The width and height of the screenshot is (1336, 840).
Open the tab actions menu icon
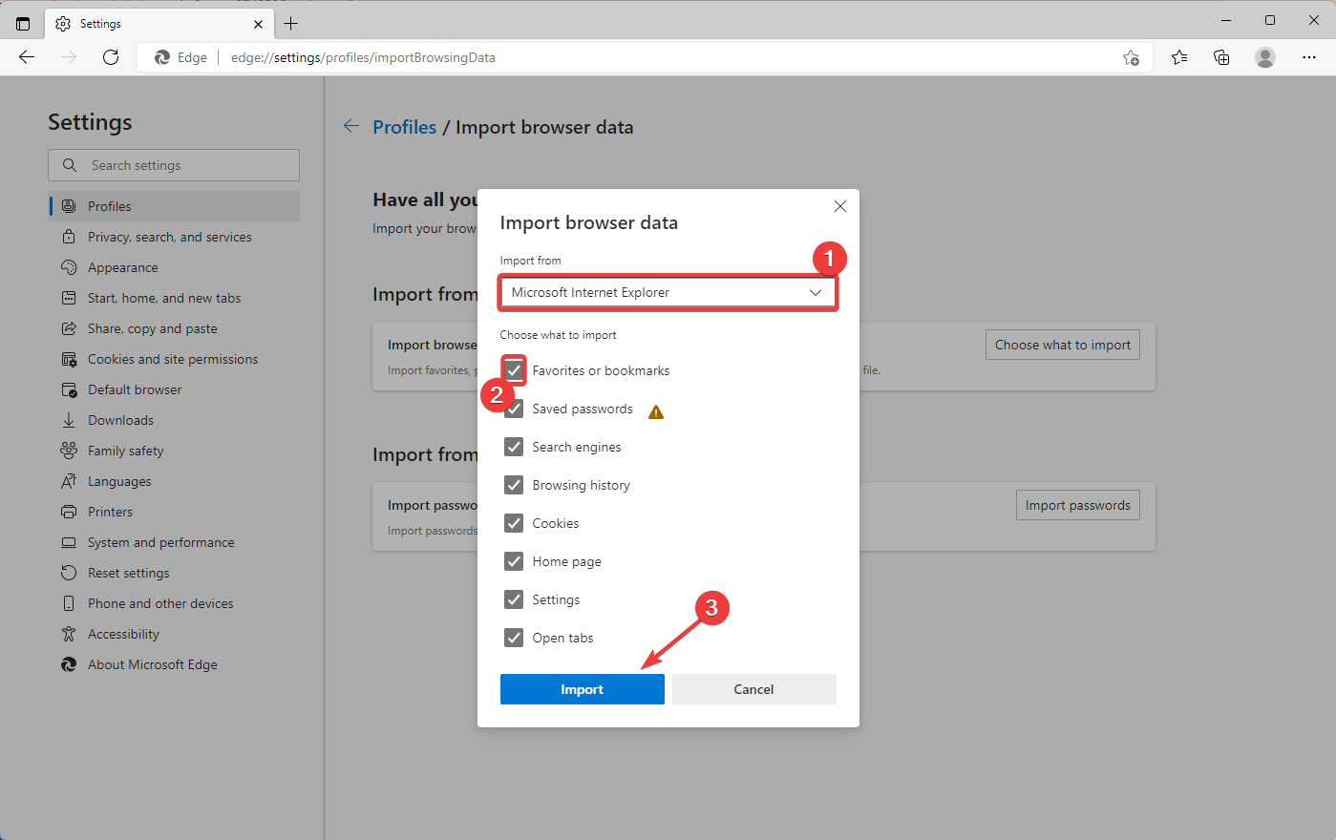[23, 24]
